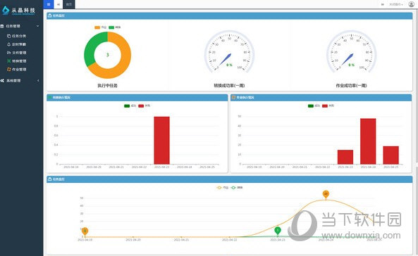Open the 系统管理 sidebar section

point(13,81)
